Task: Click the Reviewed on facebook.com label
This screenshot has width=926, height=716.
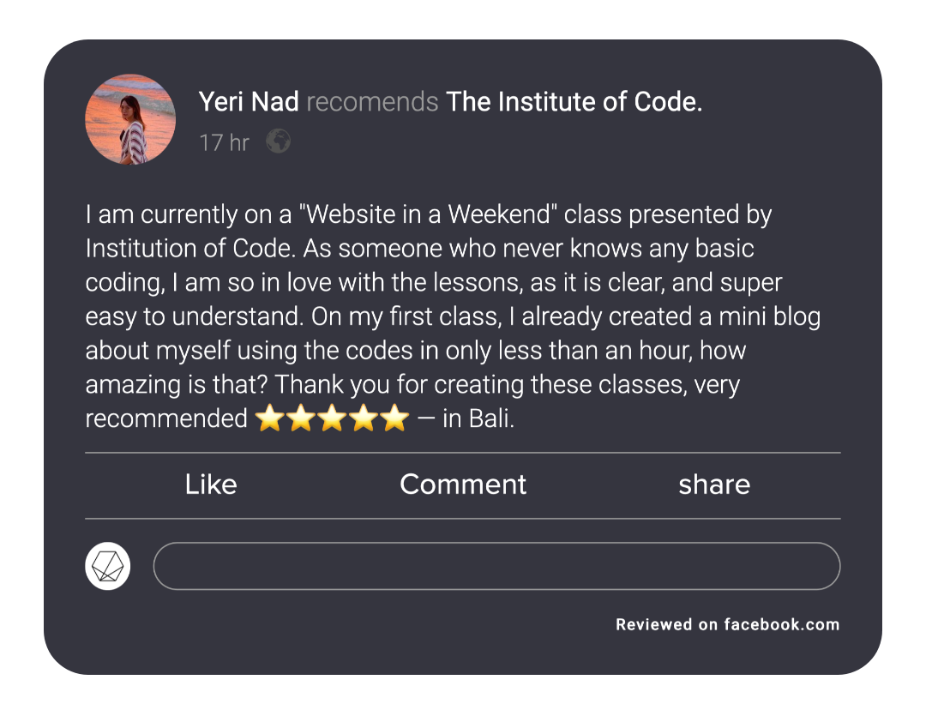Action: (727, 624)
